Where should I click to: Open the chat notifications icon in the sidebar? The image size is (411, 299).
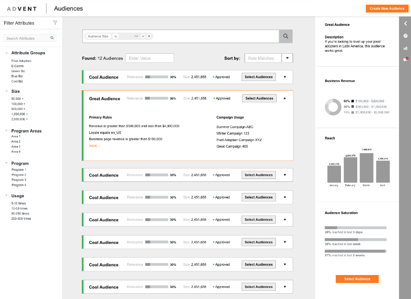click(405, 59)
